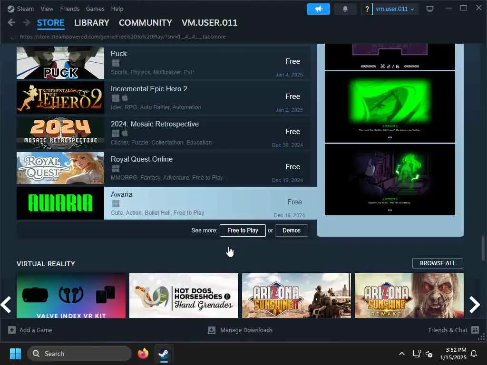Open 2024: Mosaic Retrospective entry

coord(164,133)
